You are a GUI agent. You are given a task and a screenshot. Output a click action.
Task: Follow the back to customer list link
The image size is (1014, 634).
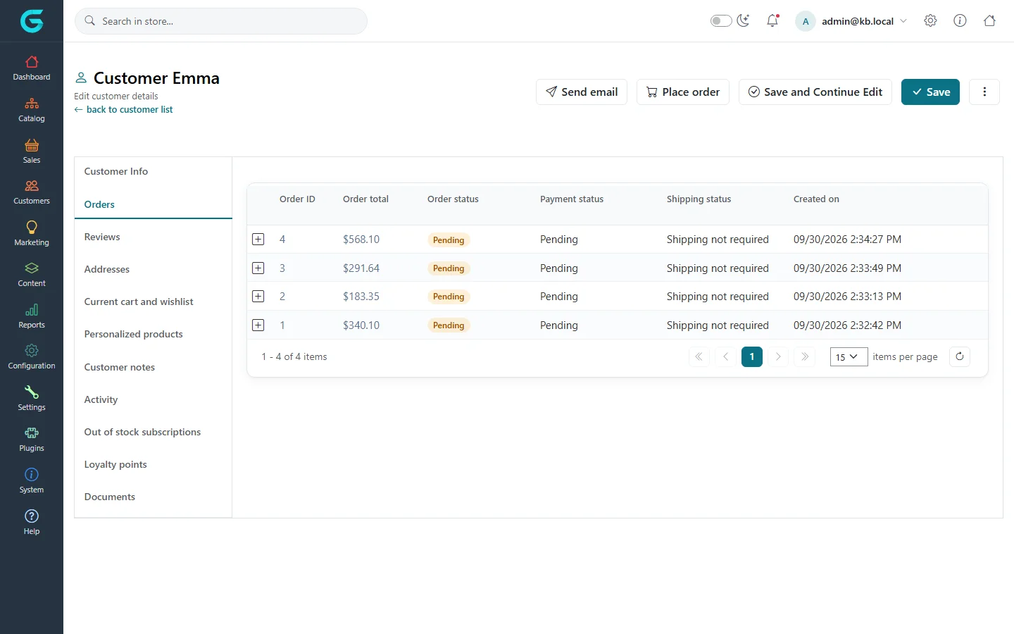coord(123,109)
